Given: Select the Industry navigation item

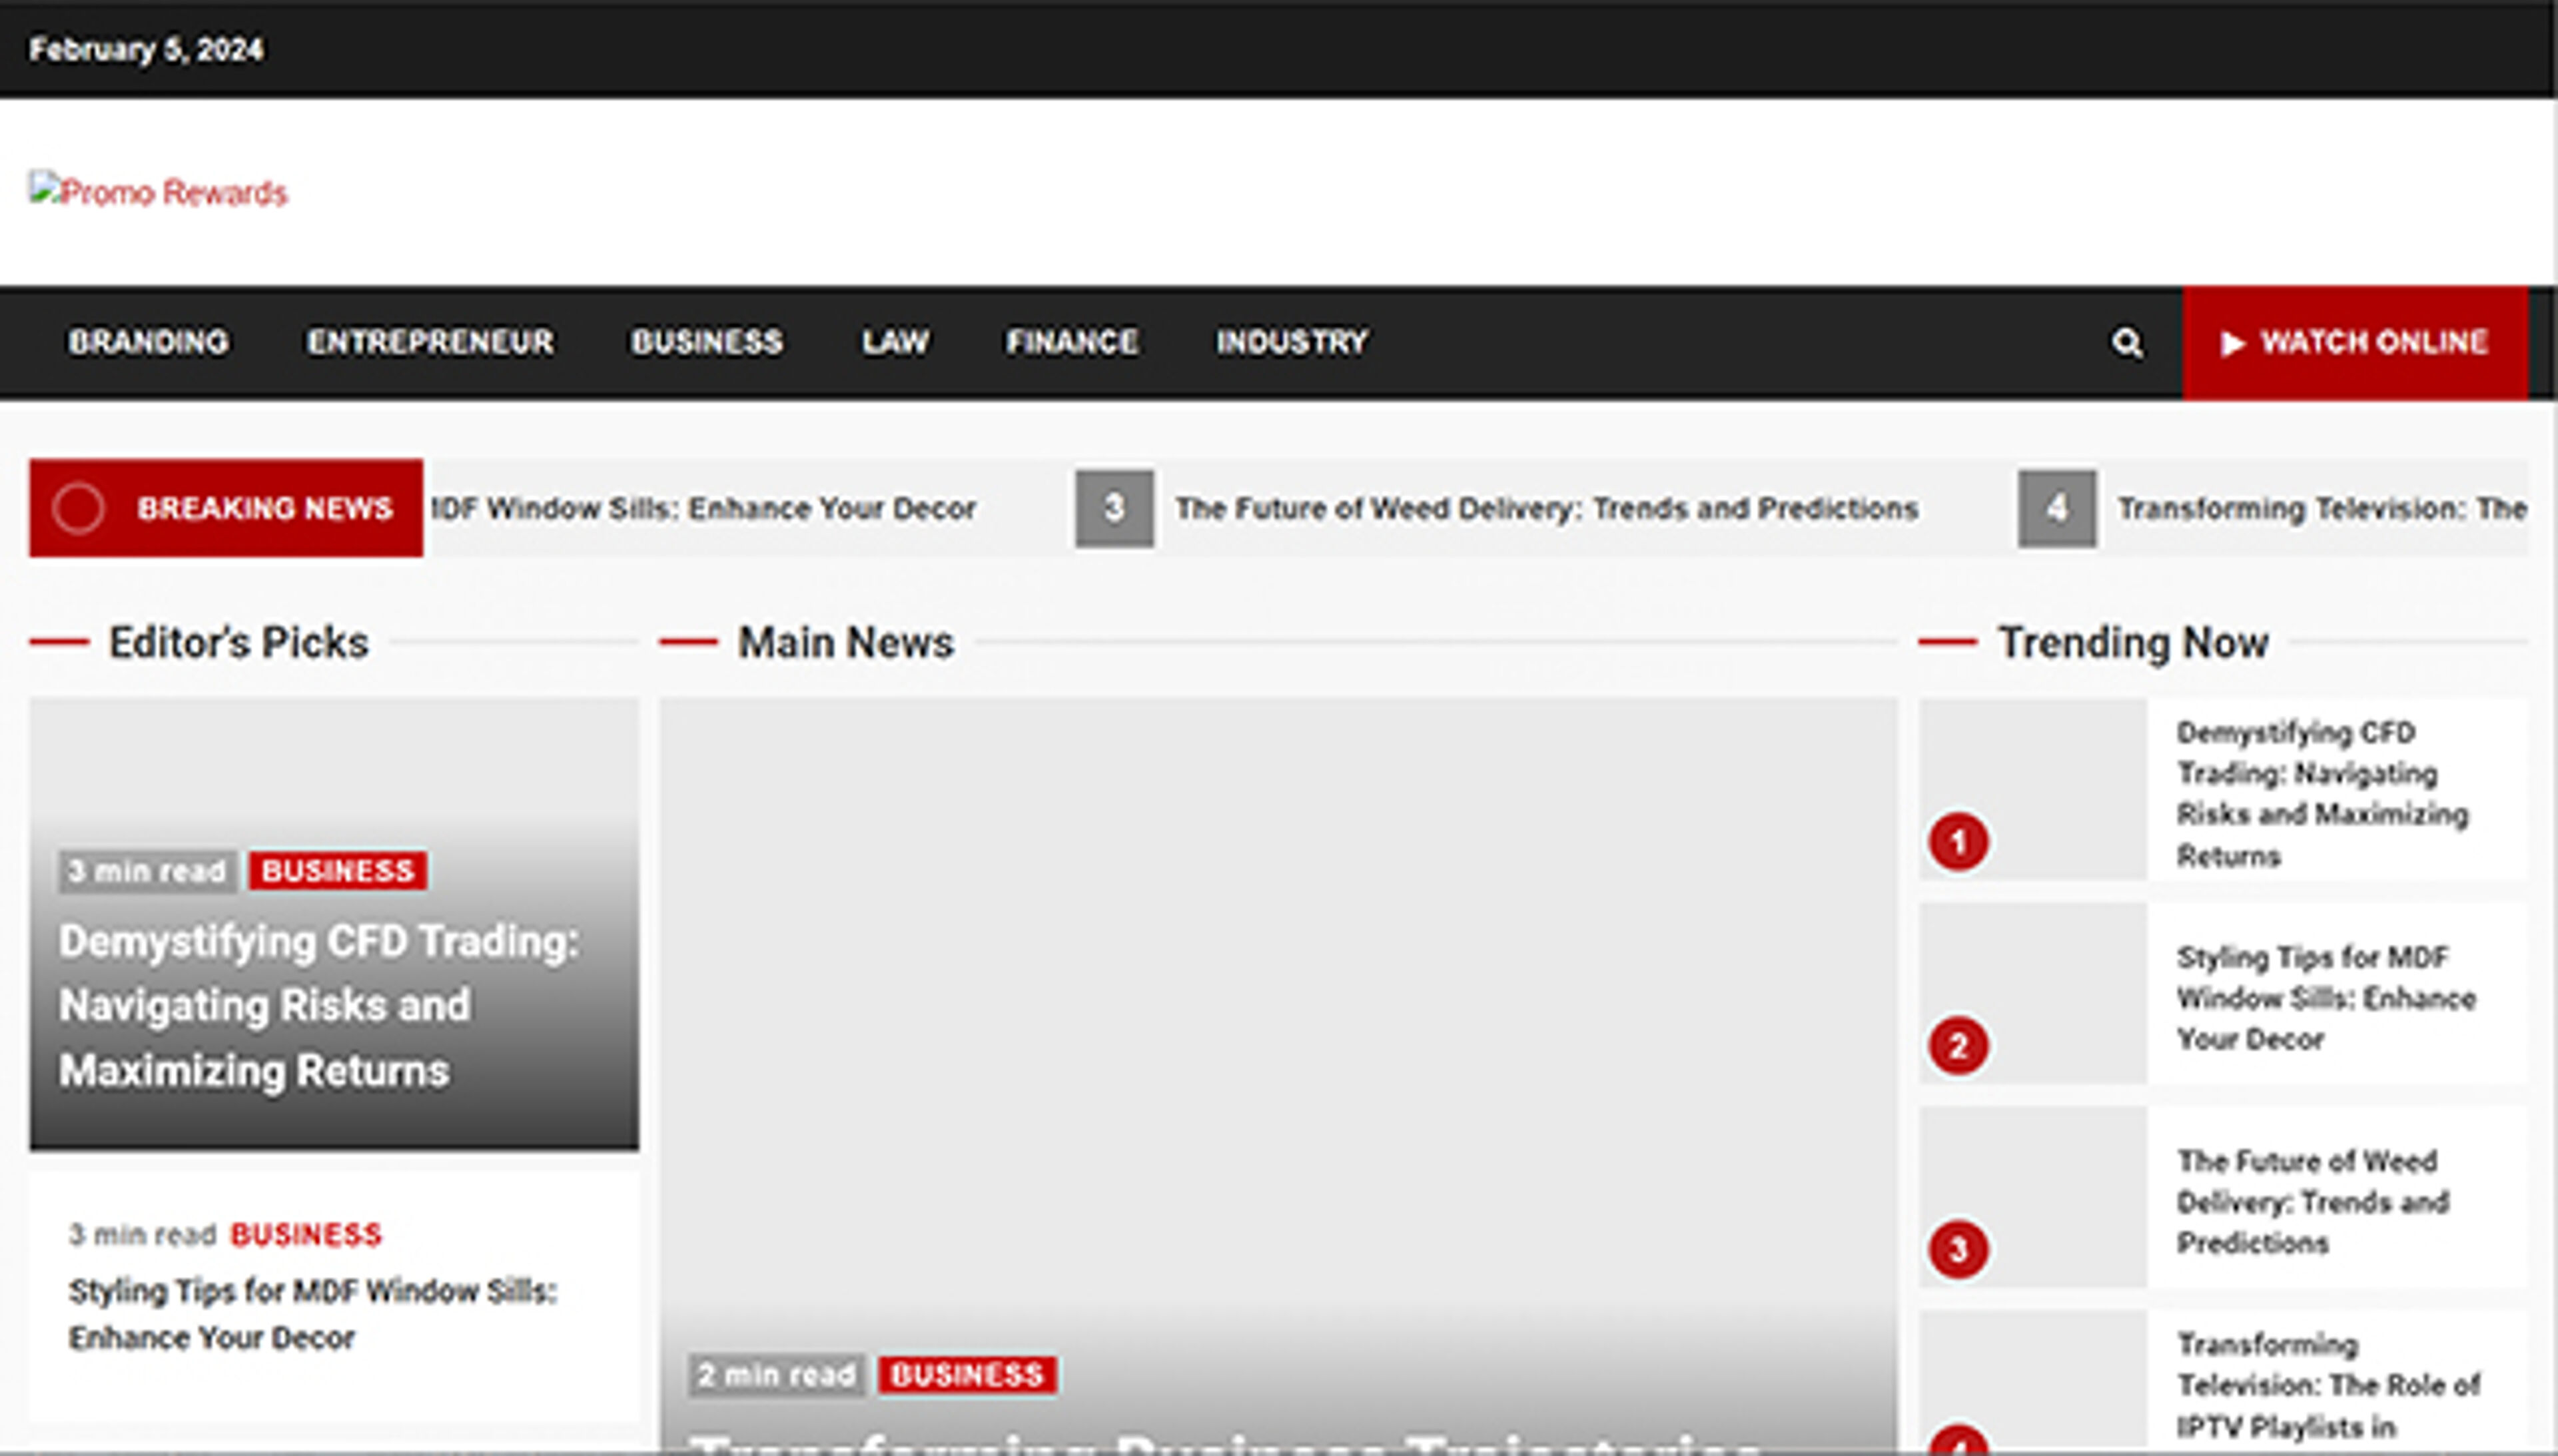Looking at the screenshot, I should coord(1291,343).
